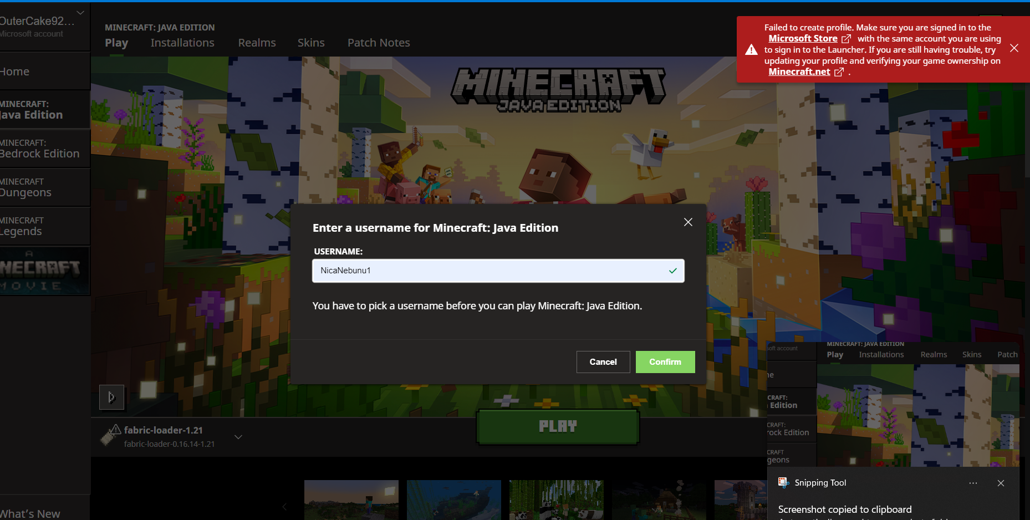Image resolution: width=1030 pixels, height=520 pixels.
Task: Click the Snipping Tool screenshot preview image
Action: [893, 404]
